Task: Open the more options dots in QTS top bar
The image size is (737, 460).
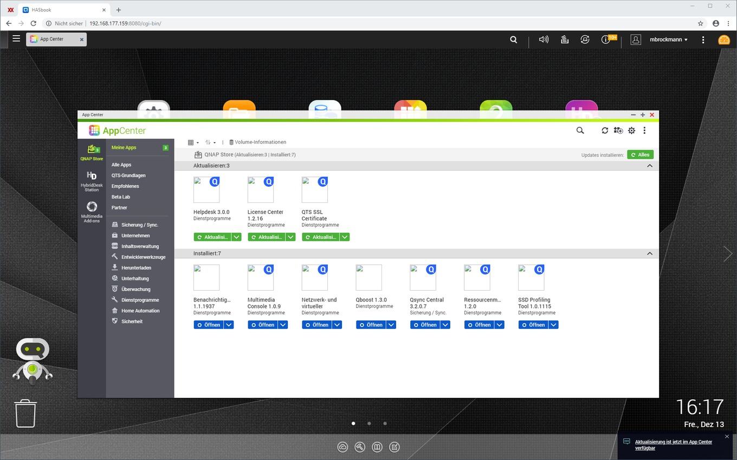Action: pyautogui.click(x=703, y=40)
